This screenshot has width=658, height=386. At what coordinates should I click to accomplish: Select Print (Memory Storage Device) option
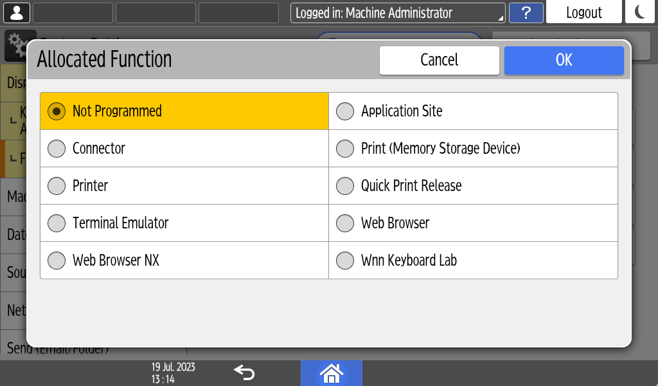point(346,149)
